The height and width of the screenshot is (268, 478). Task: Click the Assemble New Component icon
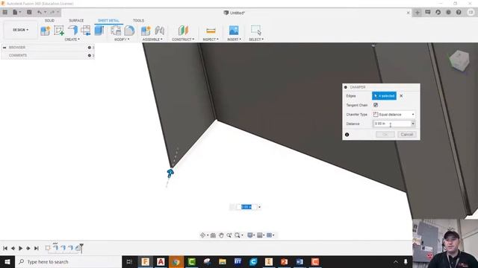click(x=146, y=31)
